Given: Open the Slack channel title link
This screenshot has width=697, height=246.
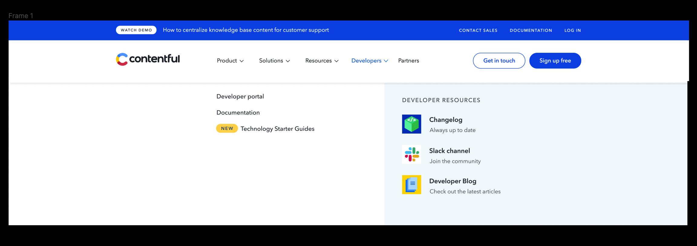Looking at the screenshot, I should pyautogui.click(x=450, y=151).
